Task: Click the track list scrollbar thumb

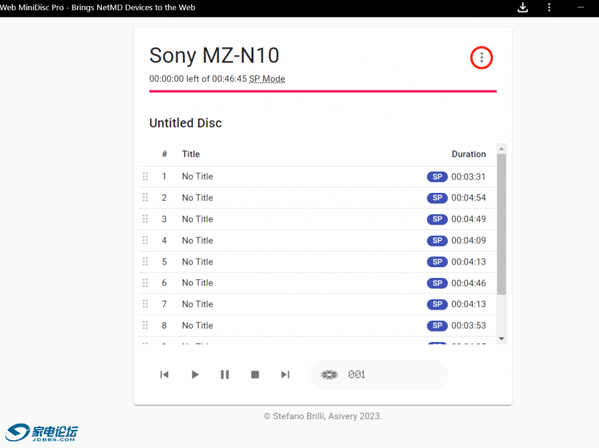Action: [x=501, y=224]
